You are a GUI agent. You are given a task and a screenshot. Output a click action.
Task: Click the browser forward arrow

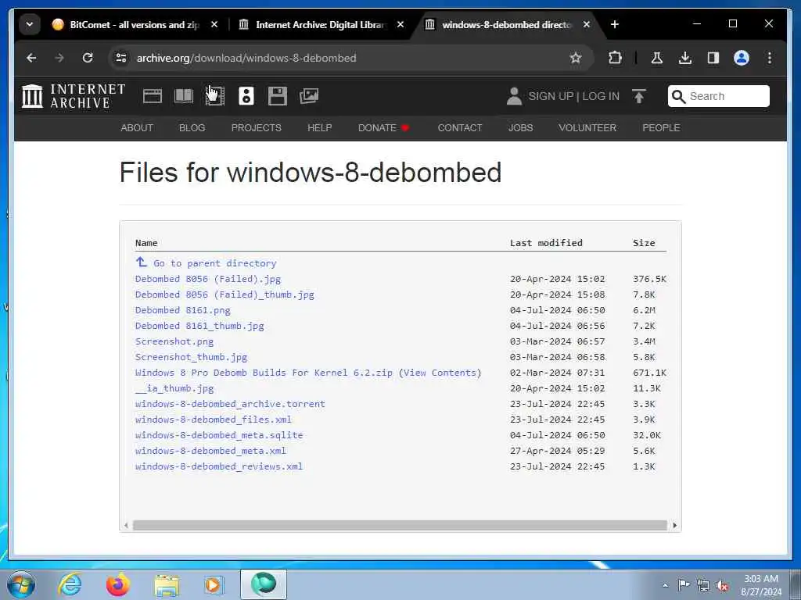tap(59, 58)
